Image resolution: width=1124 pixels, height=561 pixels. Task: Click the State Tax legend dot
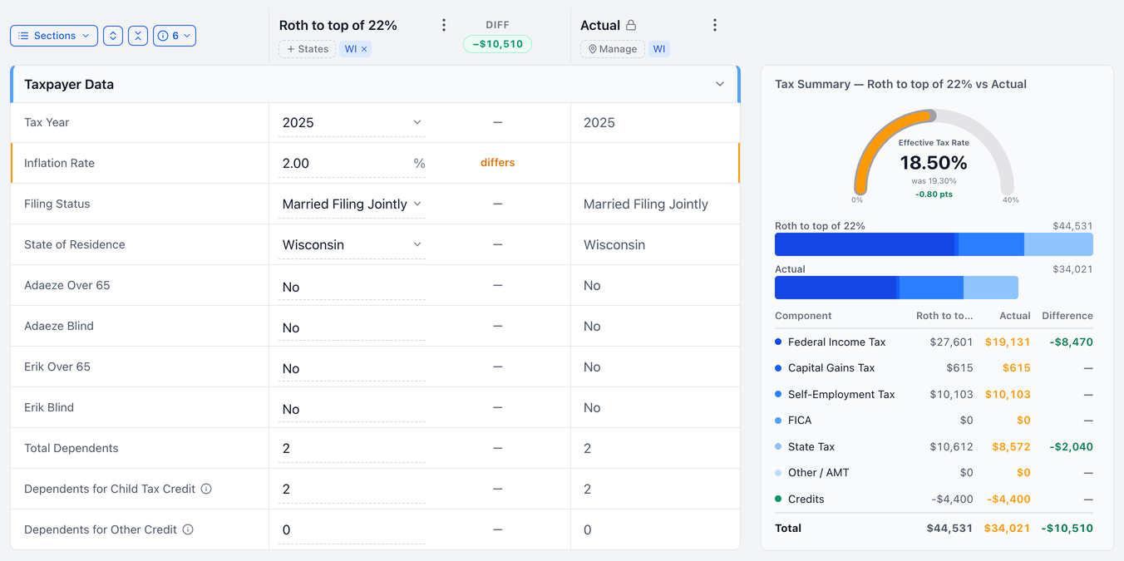click(x=778, y=446)
